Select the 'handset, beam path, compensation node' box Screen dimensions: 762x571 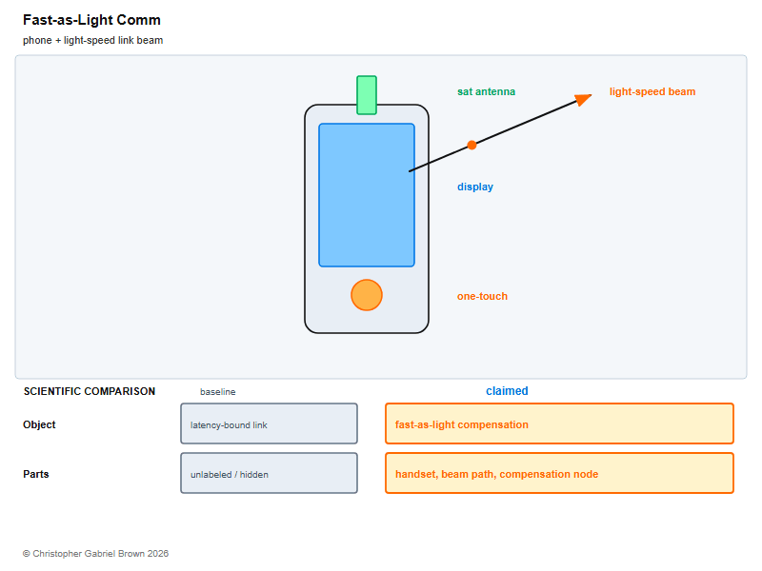coord(559,473)
